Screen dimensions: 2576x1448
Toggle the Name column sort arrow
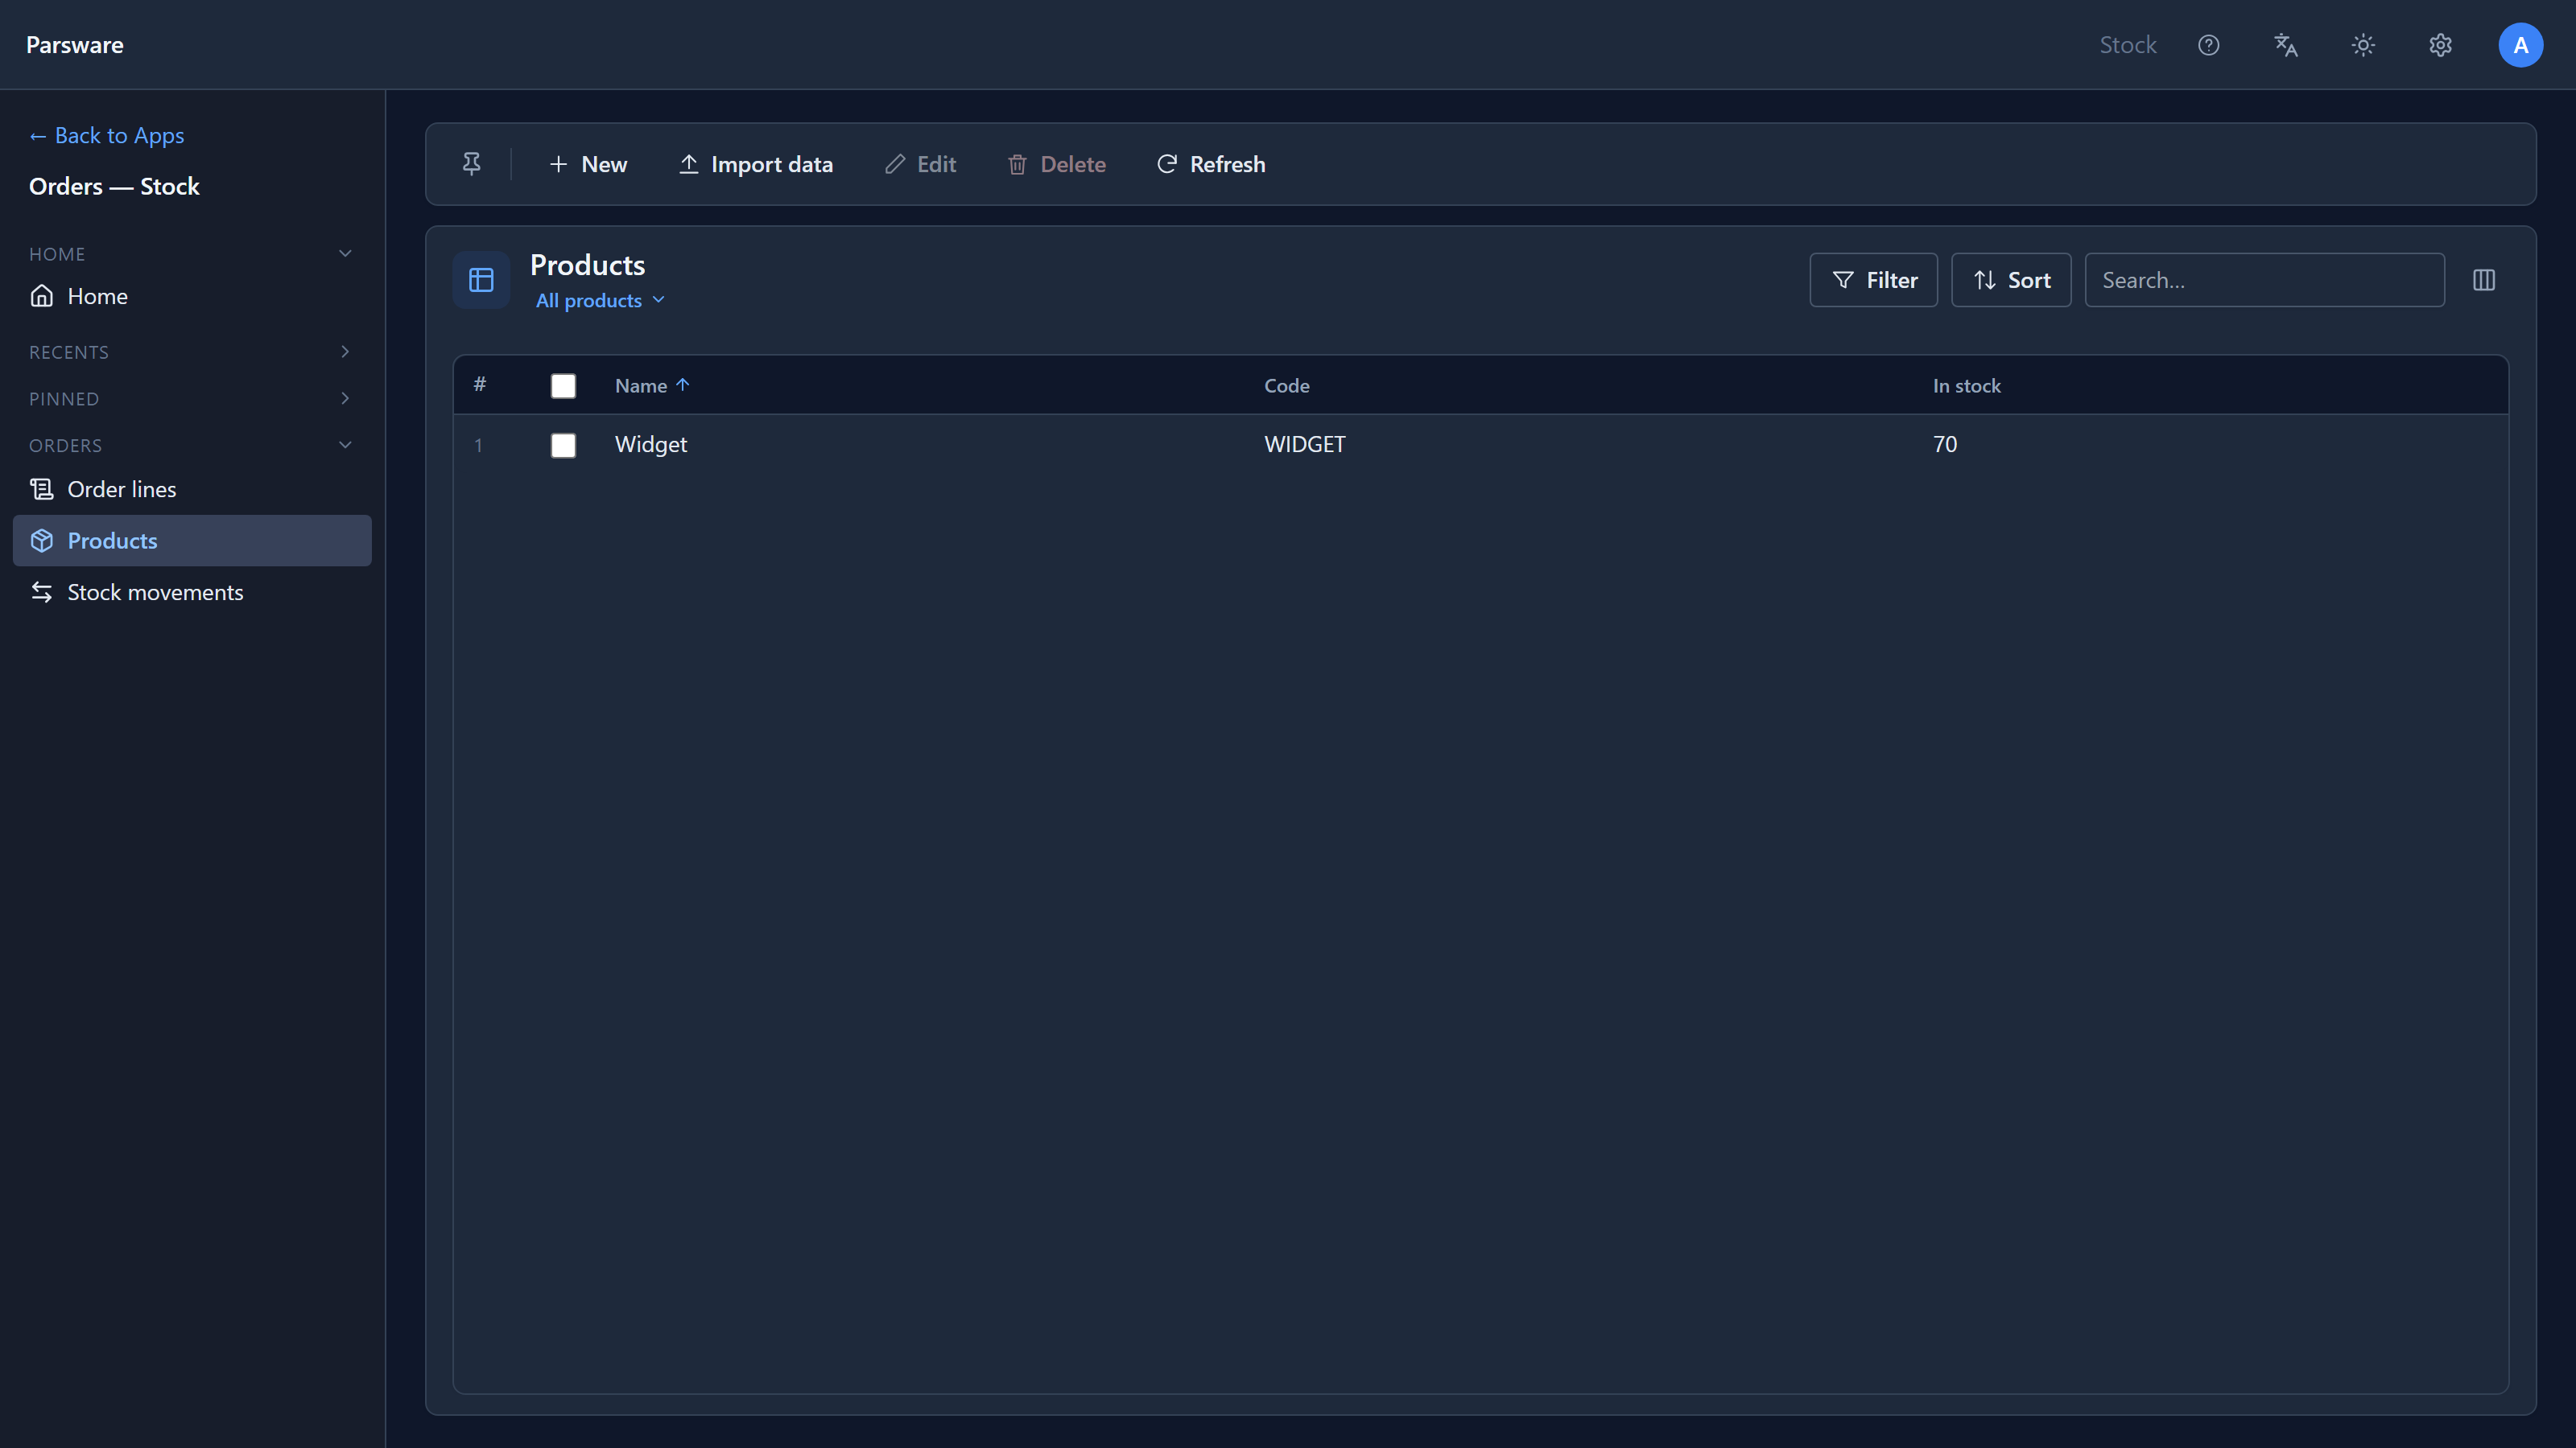[x=682, y=385]
